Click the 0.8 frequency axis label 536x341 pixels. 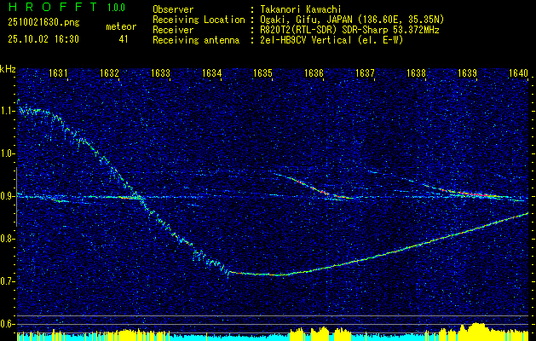coord(7,239)
